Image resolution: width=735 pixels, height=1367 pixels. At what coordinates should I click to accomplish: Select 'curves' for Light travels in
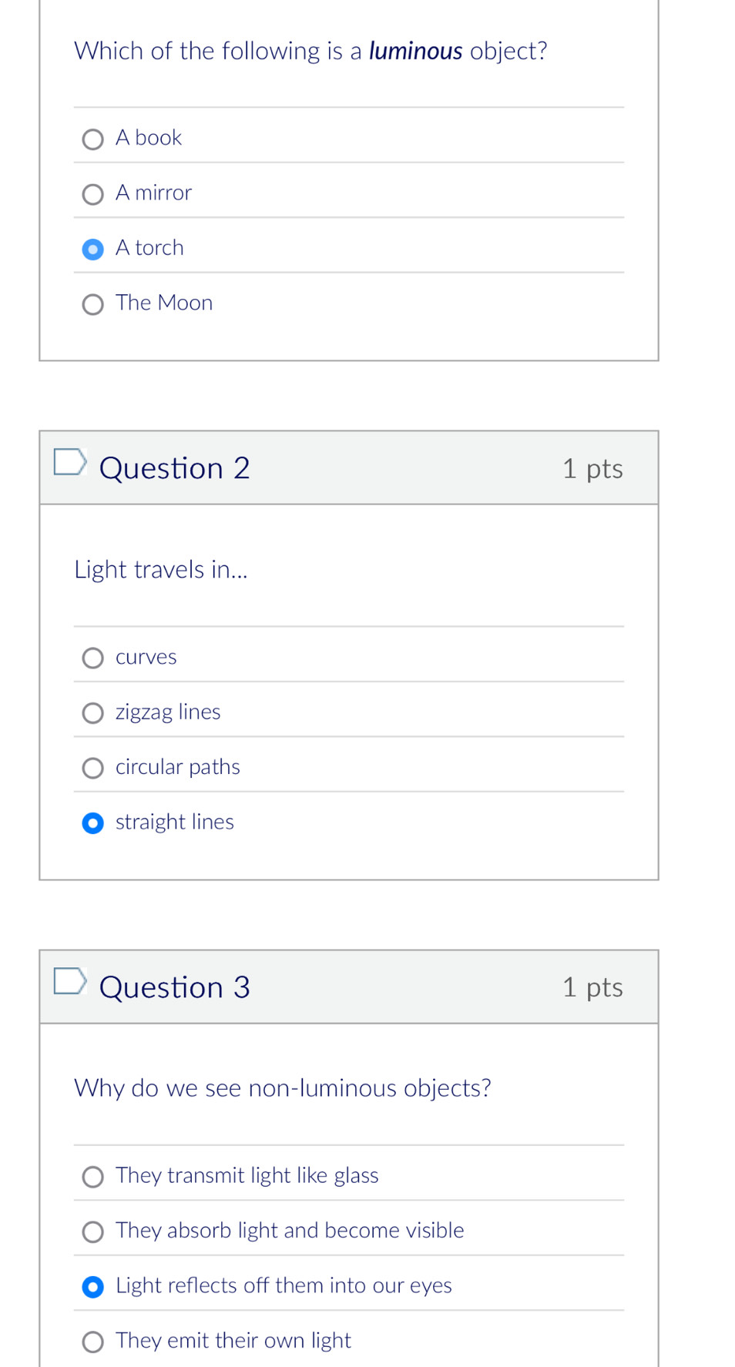pos(93,658)
